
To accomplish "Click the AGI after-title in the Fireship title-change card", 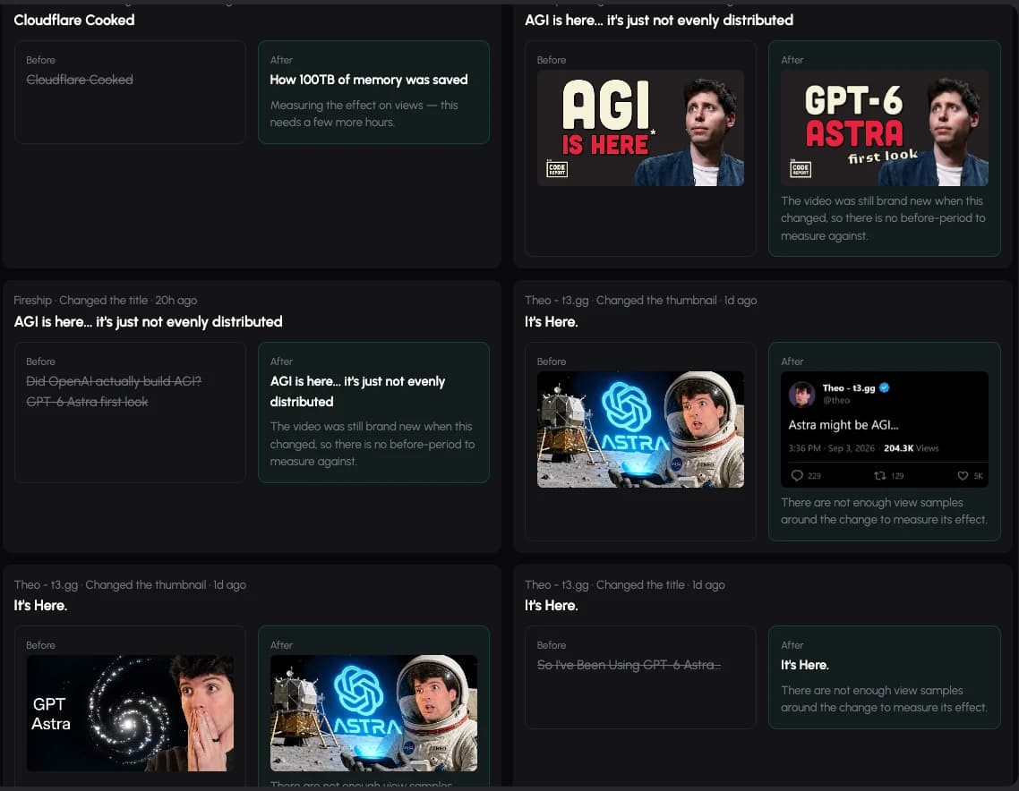I will click(357, 391).
